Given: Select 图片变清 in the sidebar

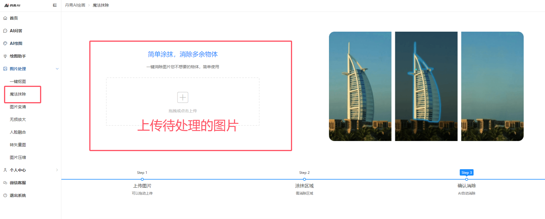Looking at the screenshot, I should [x=18, y=107].
